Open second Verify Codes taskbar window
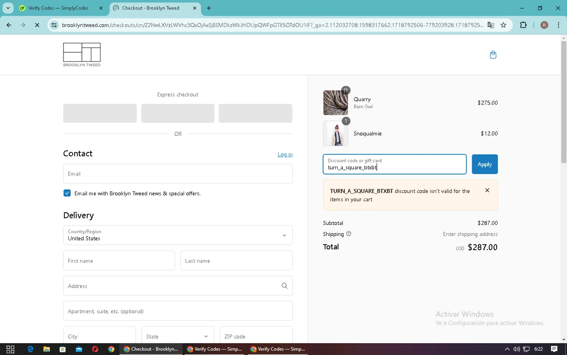Viewport: 567px width, 355px height. point(215,349)
